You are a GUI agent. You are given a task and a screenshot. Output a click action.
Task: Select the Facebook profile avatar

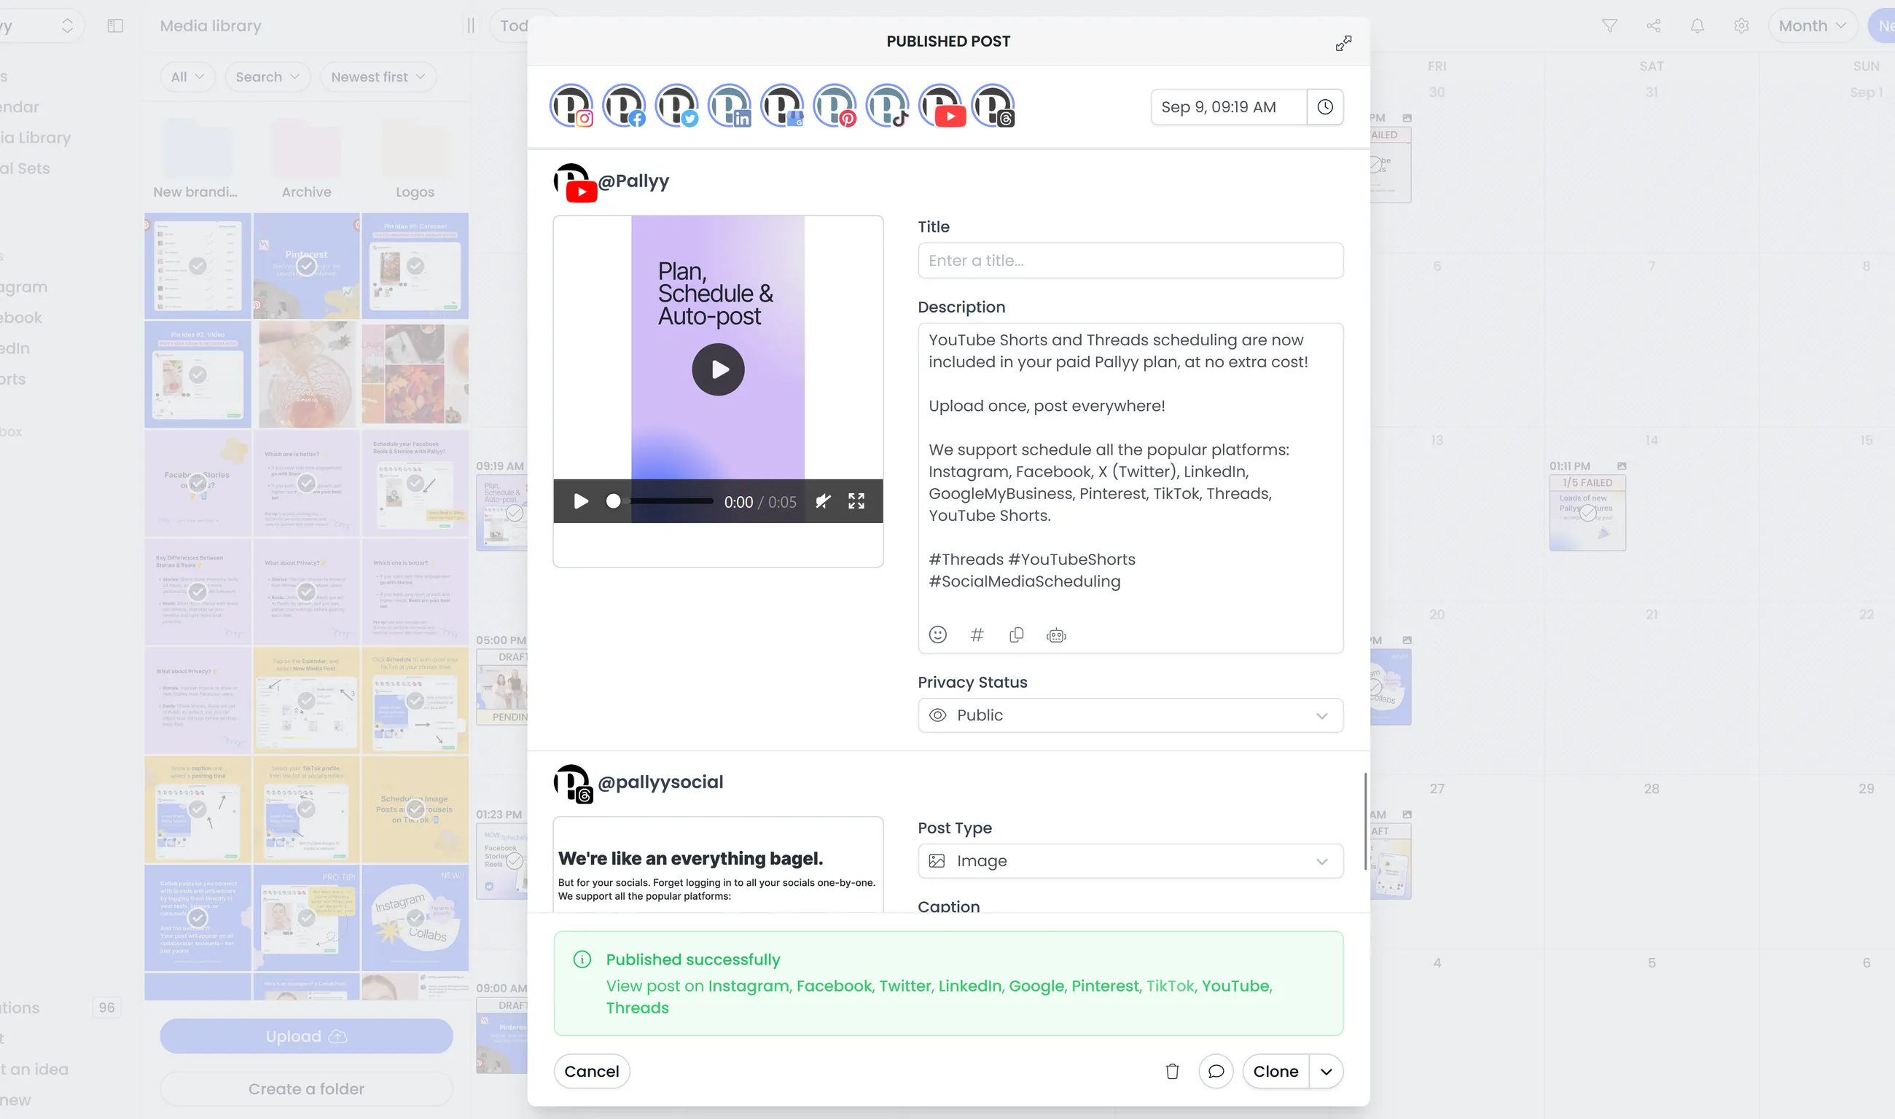click(x=625, y=106)
